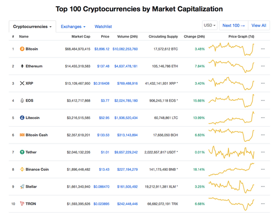Click the View All button
Screen dimensions: 278x214
[259, 25]
